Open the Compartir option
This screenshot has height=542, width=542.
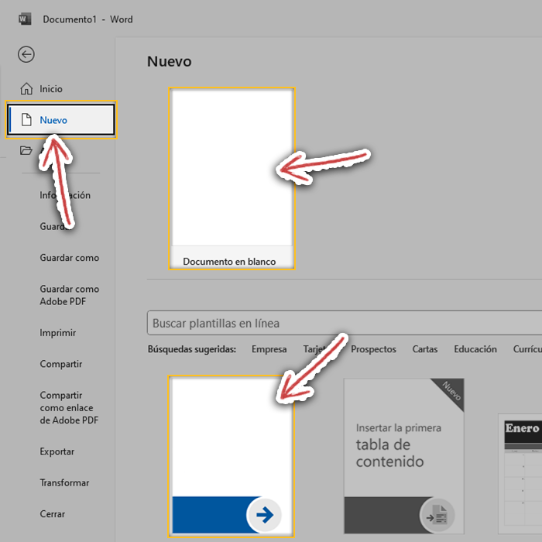click(61, 364)
